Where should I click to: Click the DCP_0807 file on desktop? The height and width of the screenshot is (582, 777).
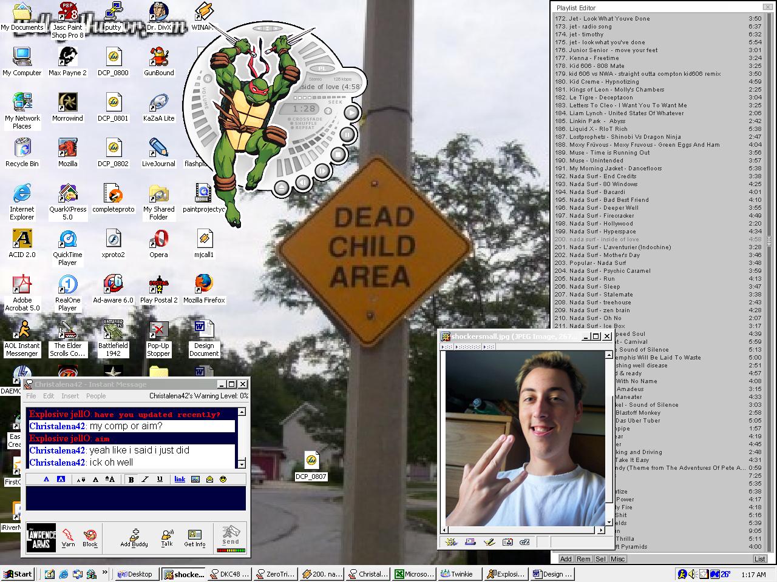(311, 467)
